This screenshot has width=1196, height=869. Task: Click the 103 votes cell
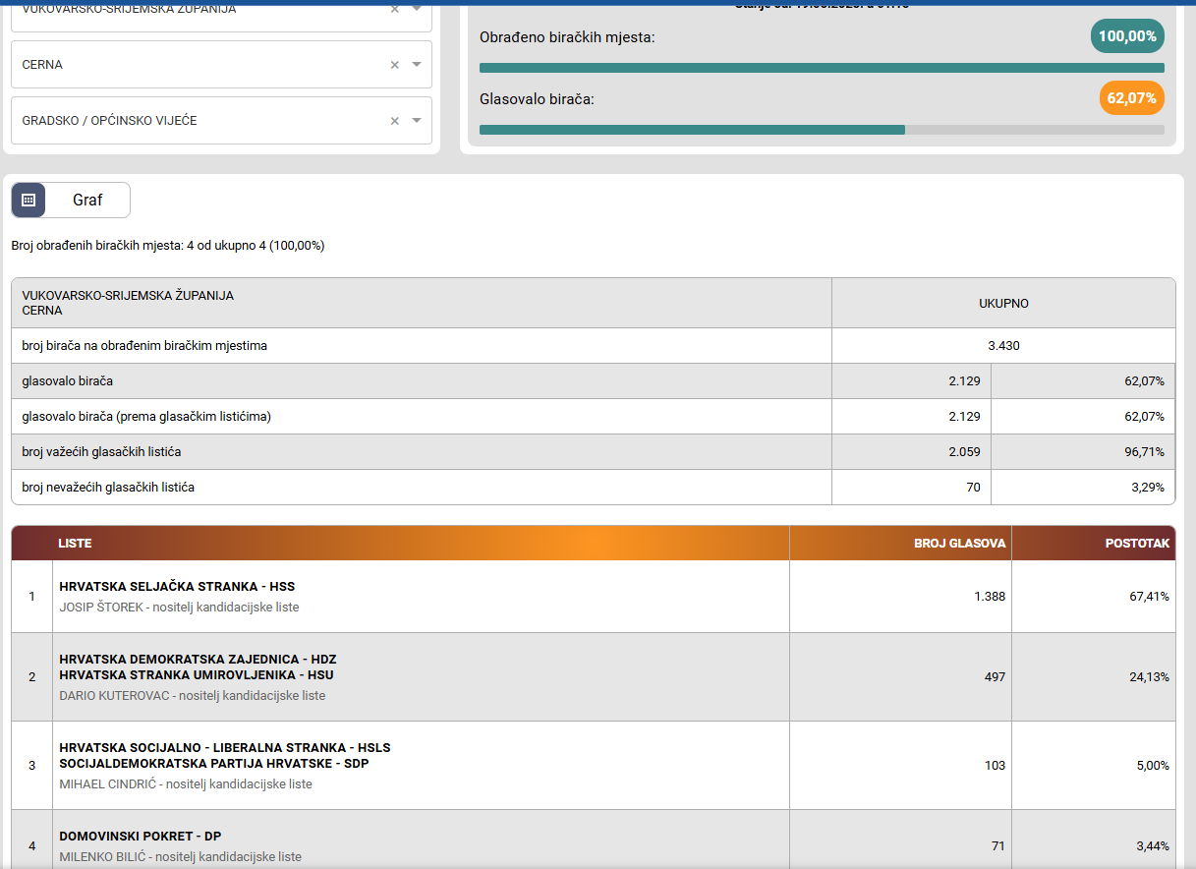tap(900, 766)
